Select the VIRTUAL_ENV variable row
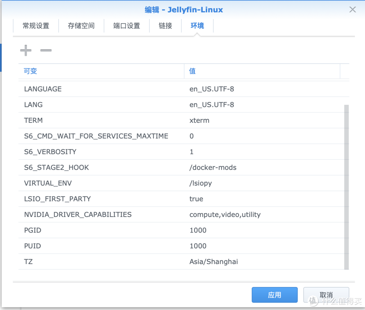This screenshot has width=365, height=310. coord(101,183)
